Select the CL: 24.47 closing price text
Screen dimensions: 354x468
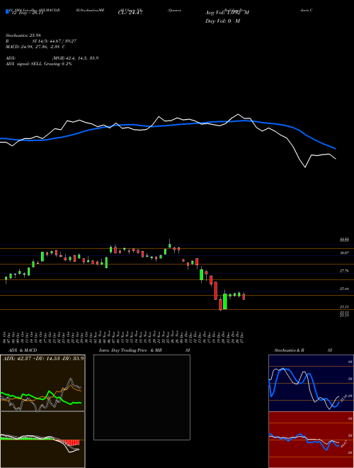pos(130,13)
